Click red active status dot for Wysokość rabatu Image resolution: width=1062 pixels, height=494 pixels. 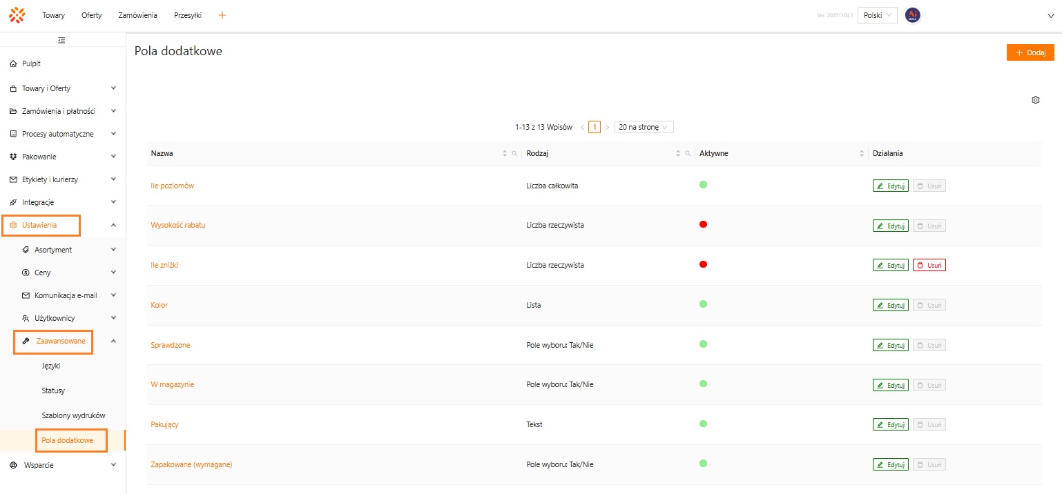[703, 225]
